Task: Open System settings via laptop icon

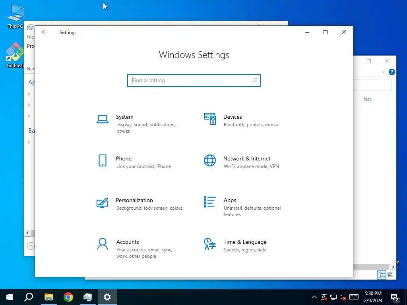Action: point(103,119)
